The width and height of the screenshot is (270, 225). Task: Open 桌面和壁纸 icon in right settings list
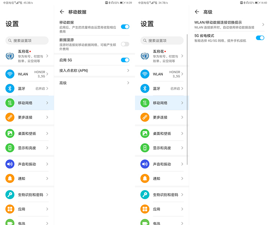click(145, 133)
